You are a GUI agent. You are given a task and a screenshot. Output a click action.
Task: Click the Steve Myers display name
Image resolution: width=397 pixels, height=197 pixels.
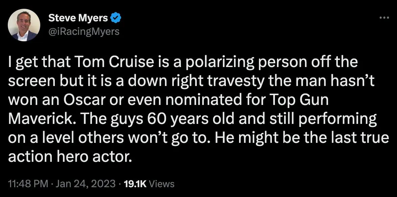coord(78,18)
